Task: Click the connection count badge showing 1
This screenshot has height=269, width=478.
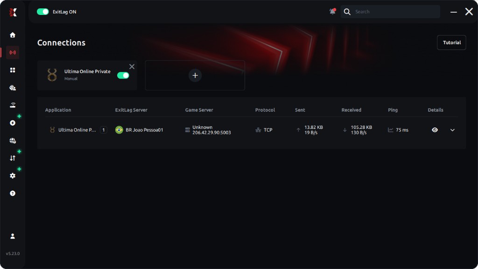Action: (104, 130)
